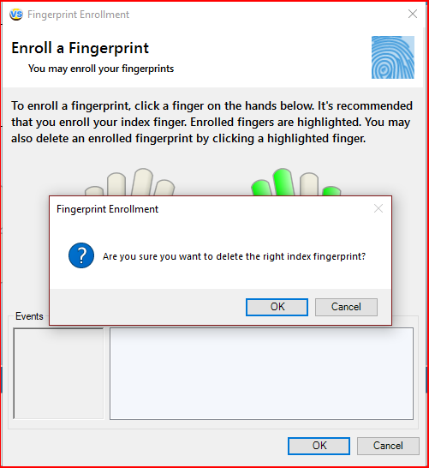Click the blue question mark icon
This screenshot has width=429, height=468.
[81, 255]
